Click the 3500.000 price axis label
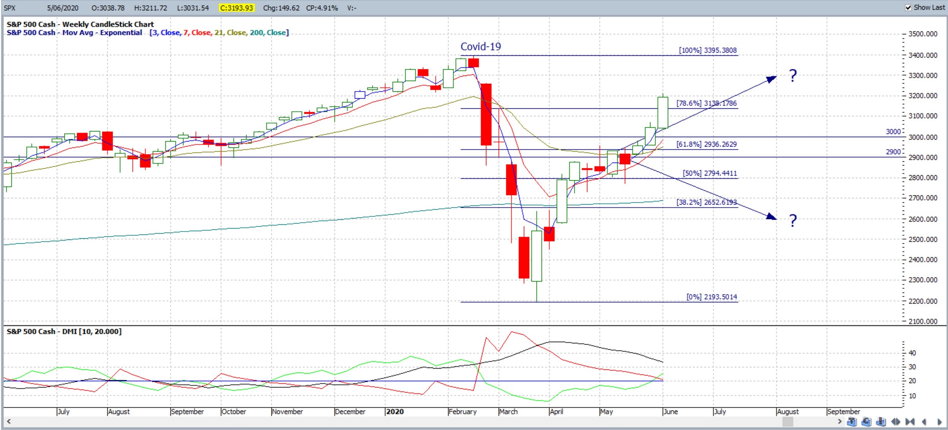The width and height of the screenshot is (948, 430). [x=923, y=34]
